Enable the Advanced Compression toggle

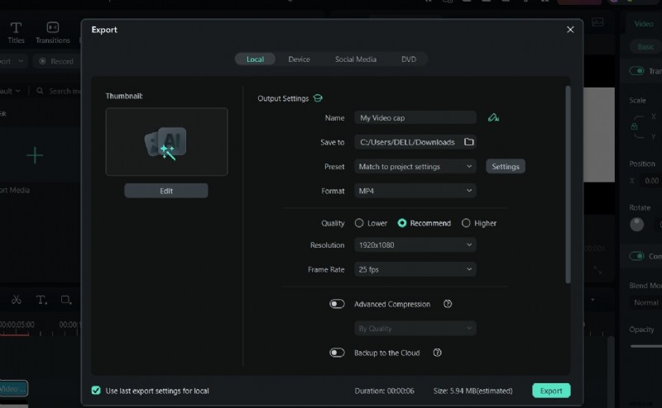click(x=337, y=304)
